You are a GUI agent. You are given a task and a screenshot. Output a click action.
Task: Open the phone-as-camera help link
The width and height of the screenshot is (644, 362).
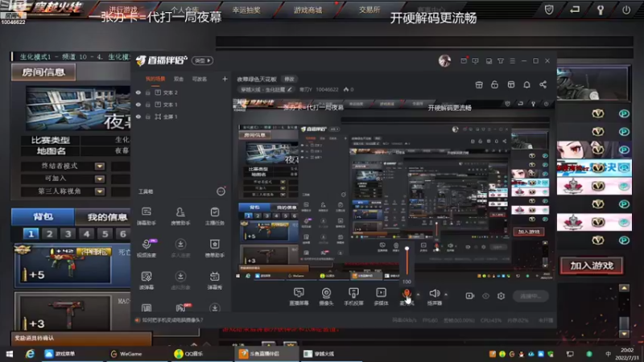(172, 320)
